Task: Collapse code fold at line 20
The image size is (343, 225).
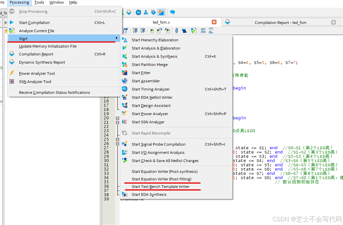Action: (x=117, y=118)
